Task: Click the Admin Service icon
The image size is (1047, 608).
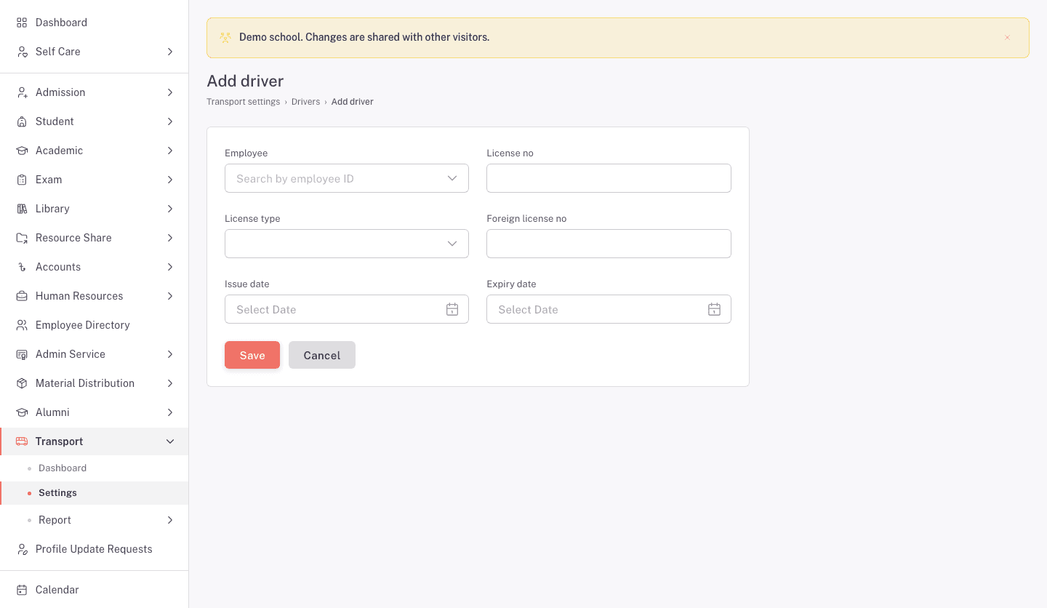Action: pyautogui.click(x=22, y=354)
